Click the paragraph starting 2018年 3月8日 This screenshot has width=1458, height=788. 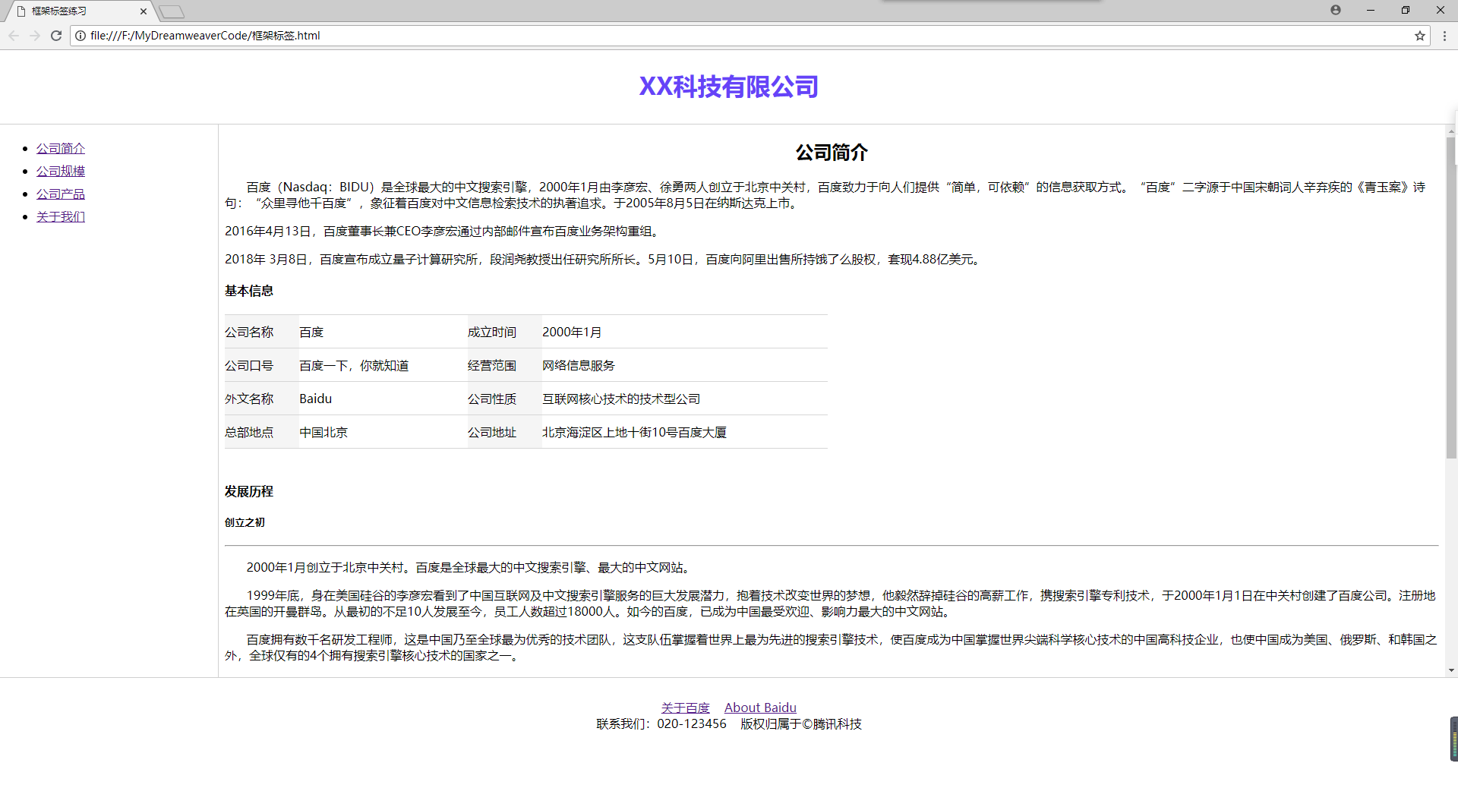coord(604,260)
